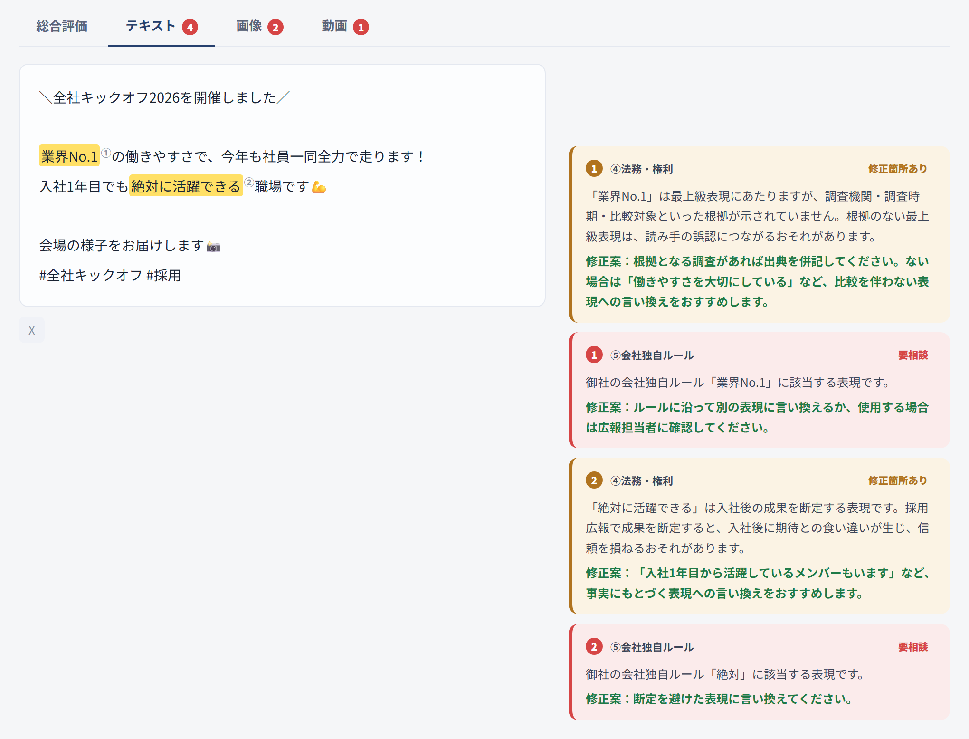
Task: Click the red badge 2 on 画像 tab
Action: coord(275,27)
